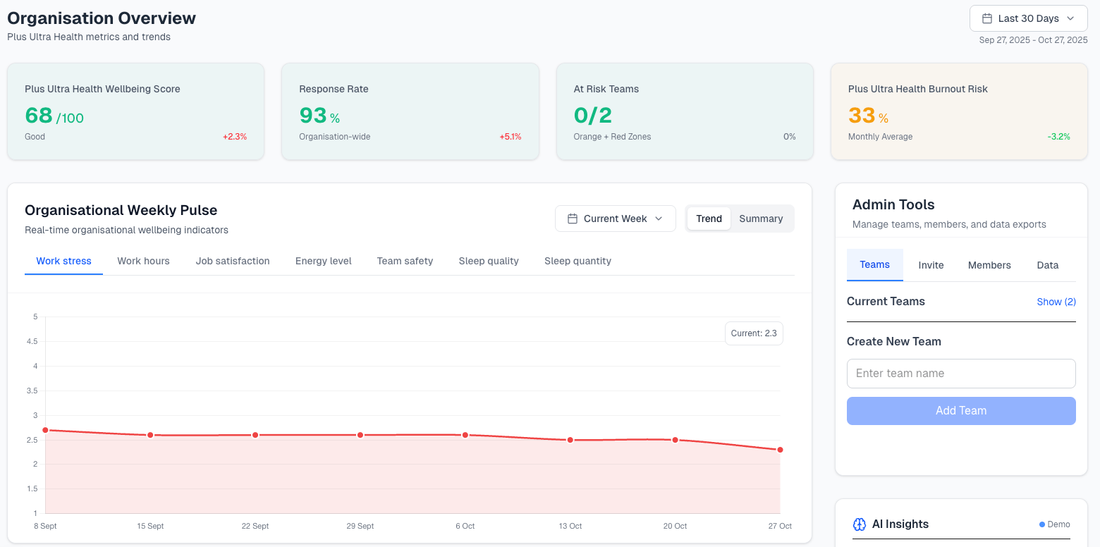This screenshot has width=1100, height=547.
Task: Select the Energy level metric tab
Action: pyautogui.click(x=323, y=261)
